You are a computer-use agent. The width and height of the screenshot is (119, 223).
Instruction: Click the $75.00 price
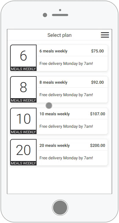coord(98,51)
